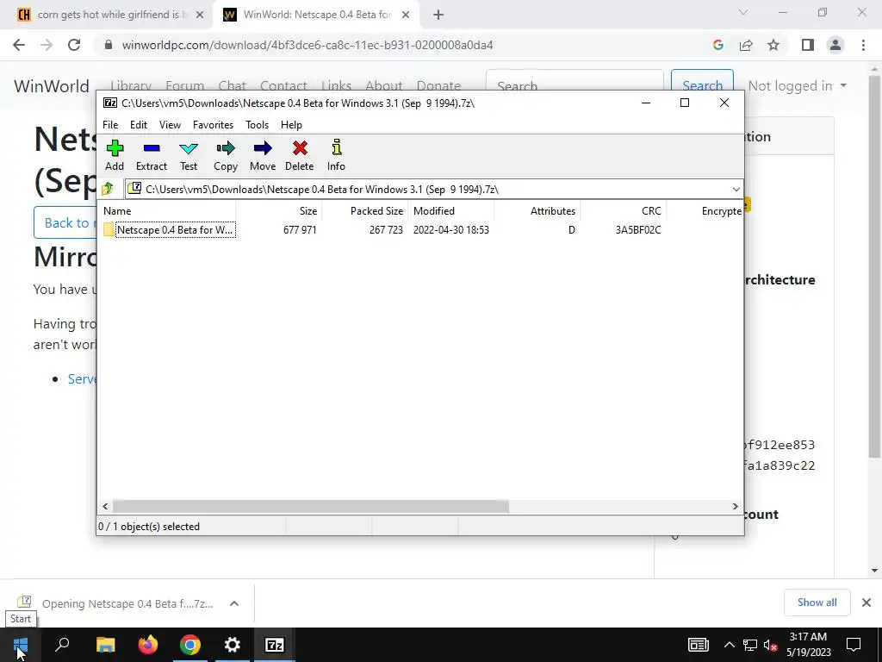882x662 pixels.
Task: Click the 7-Zip horizontal scrollbar thumb
Action: (x=310, y=507)
